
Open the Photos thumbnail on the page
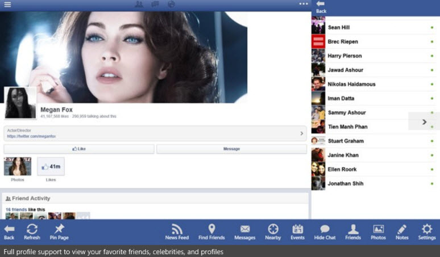[18, 166]
